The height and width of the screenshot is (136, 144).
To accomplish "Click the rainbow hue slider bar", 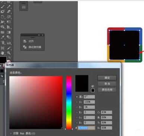I will [x=69, y=102].
